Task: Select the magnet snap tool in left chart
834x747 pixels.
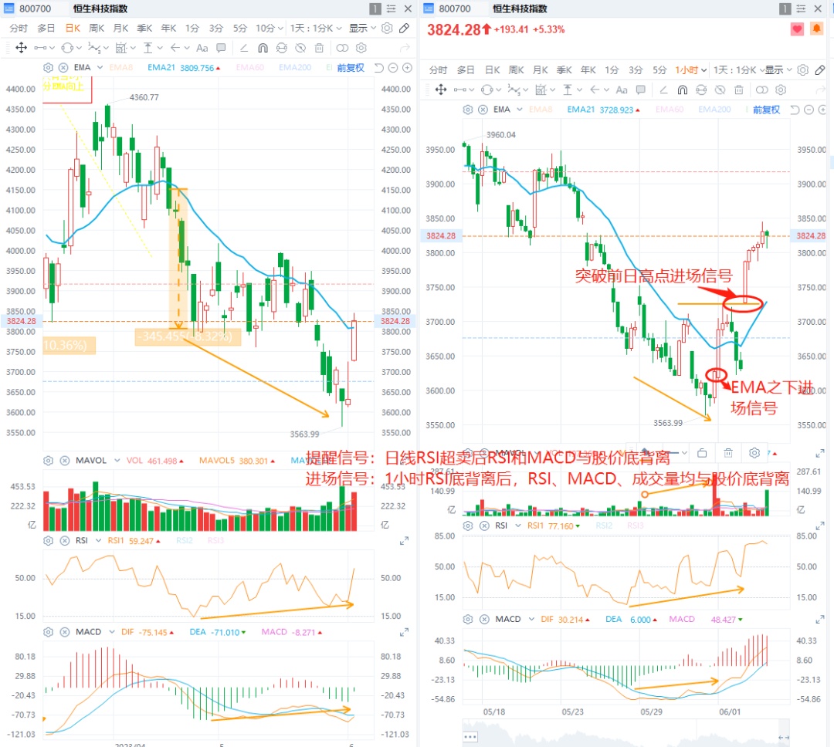Action: 263,48
